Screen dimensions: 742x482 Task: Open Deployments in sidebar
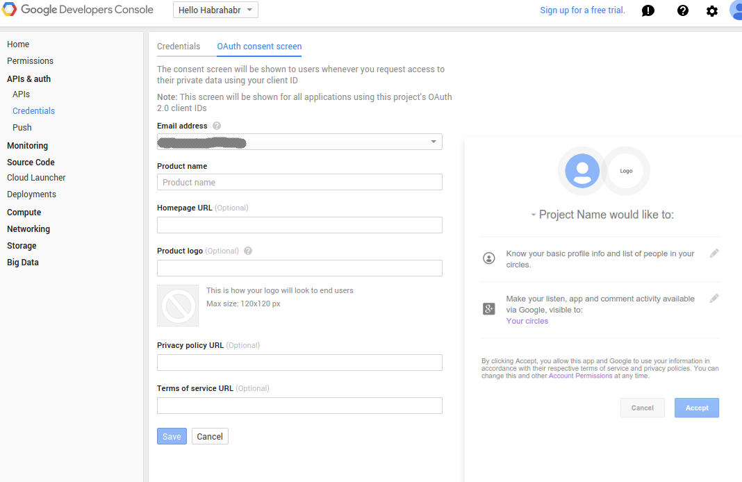(x=32, y=194)
